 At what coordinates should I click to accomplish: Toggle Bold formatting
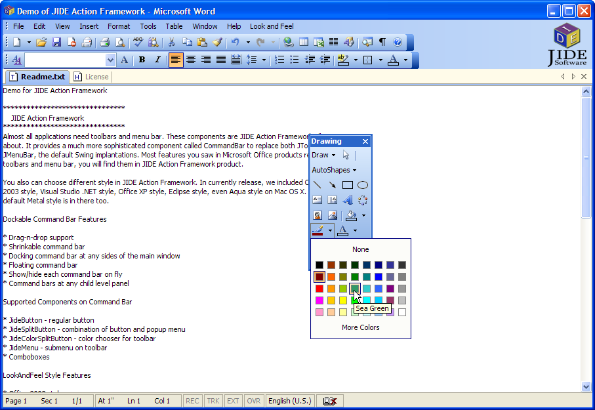pyautogui.click(x=142, y=60)
